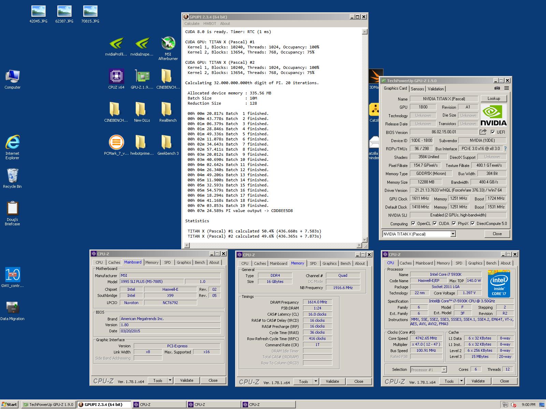Open GPU-Z hamburger menu icon

(507, 88)
